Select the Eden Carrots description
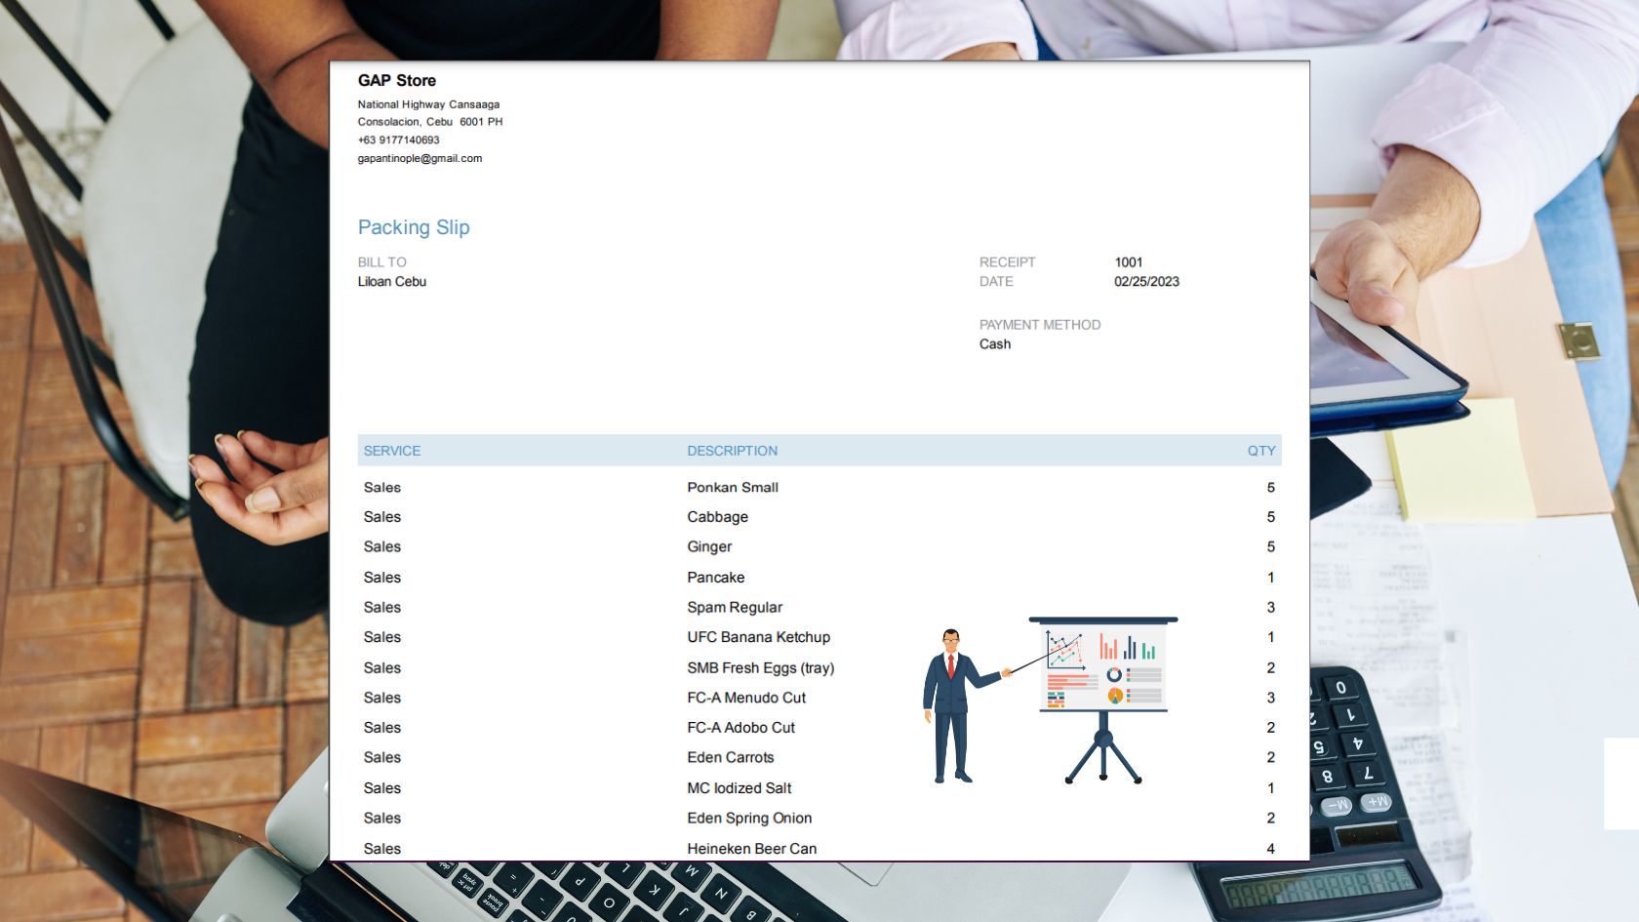 click(x=730, y=757)
